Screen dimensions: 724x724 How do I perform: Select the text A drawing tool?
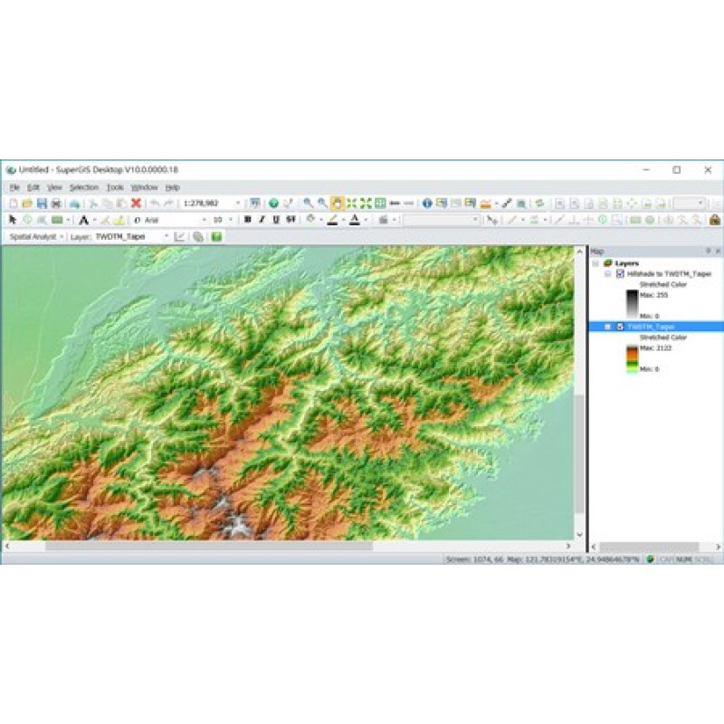83,220
